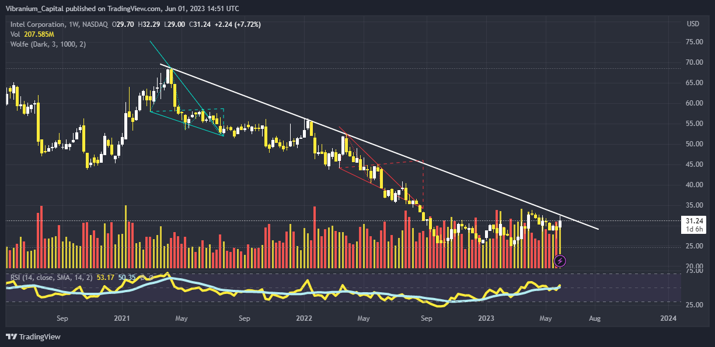The image size is (715, 347).
Task: Click the 2024 time axis label
Action: coord(668,318)
